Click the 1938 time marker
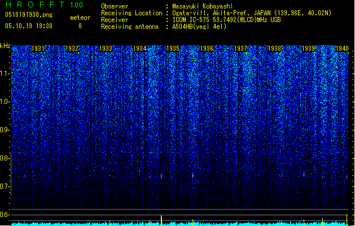This screenshot has height=226, width=355. [274, 49]
